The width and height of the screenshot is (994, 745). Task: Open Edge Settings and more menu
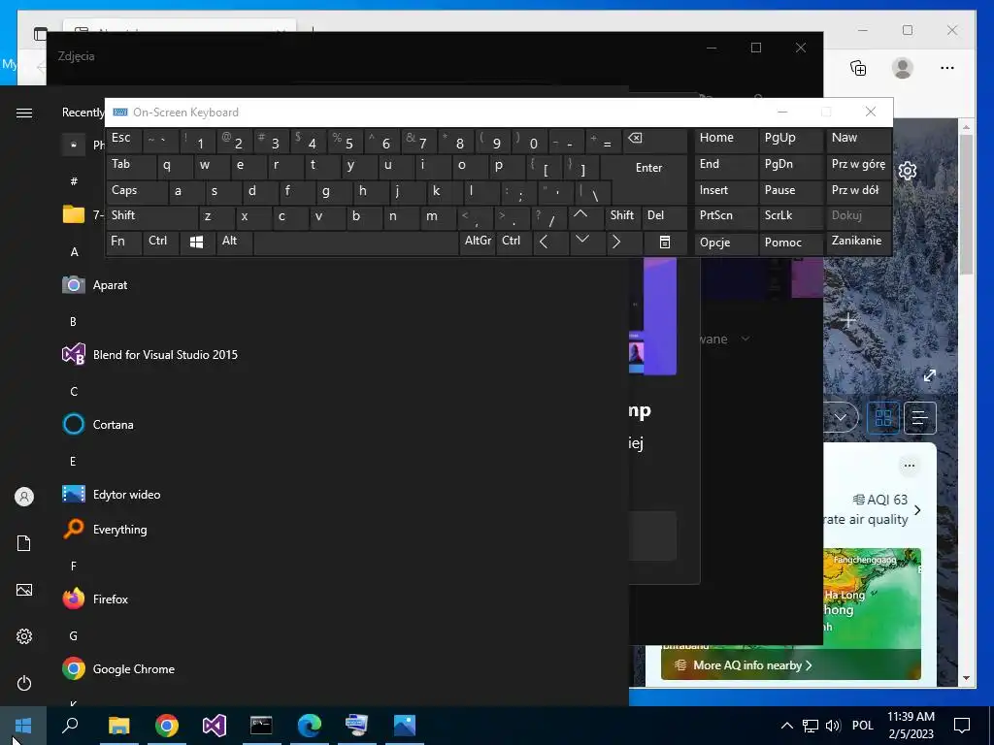tap(947, 68)
